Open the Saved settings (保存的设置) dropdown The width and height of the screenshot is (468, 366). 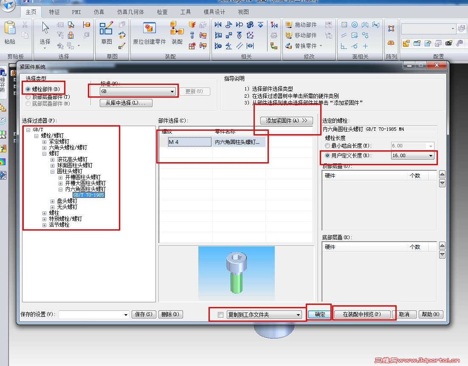[94, 314]
